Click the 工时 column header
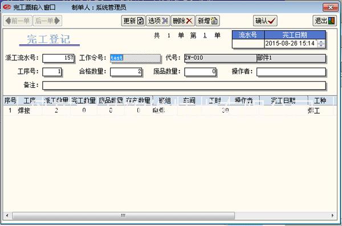 tap(215, 100)
